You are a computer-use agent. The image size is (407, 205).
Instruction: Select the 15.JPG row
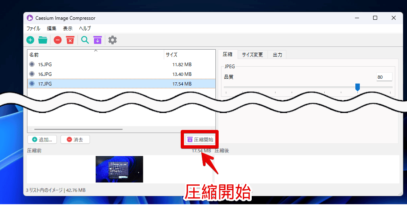(121, 64)
